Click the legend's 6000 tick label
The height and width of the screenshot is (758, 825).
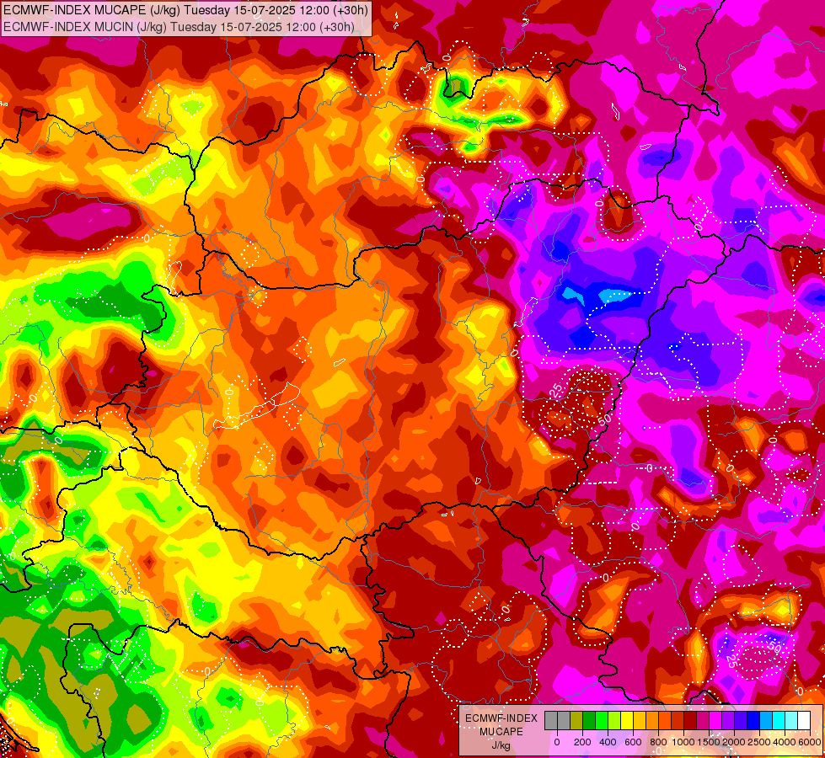click(x=810, y=742)
